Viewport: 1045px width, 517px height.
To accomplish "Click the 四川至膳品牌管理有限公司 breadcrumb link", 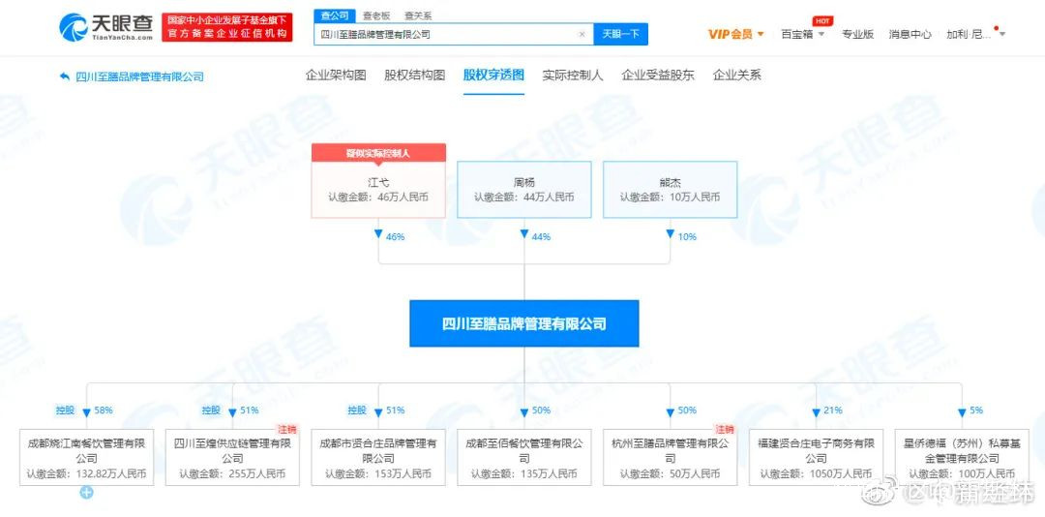I will click(x=140, y=76).
